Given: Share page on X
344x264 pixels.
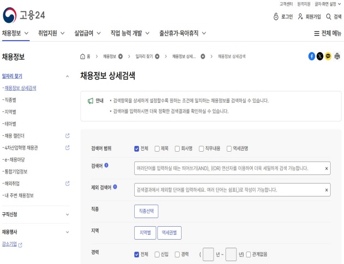Looking at the screenshot, I should coord(320,56).
